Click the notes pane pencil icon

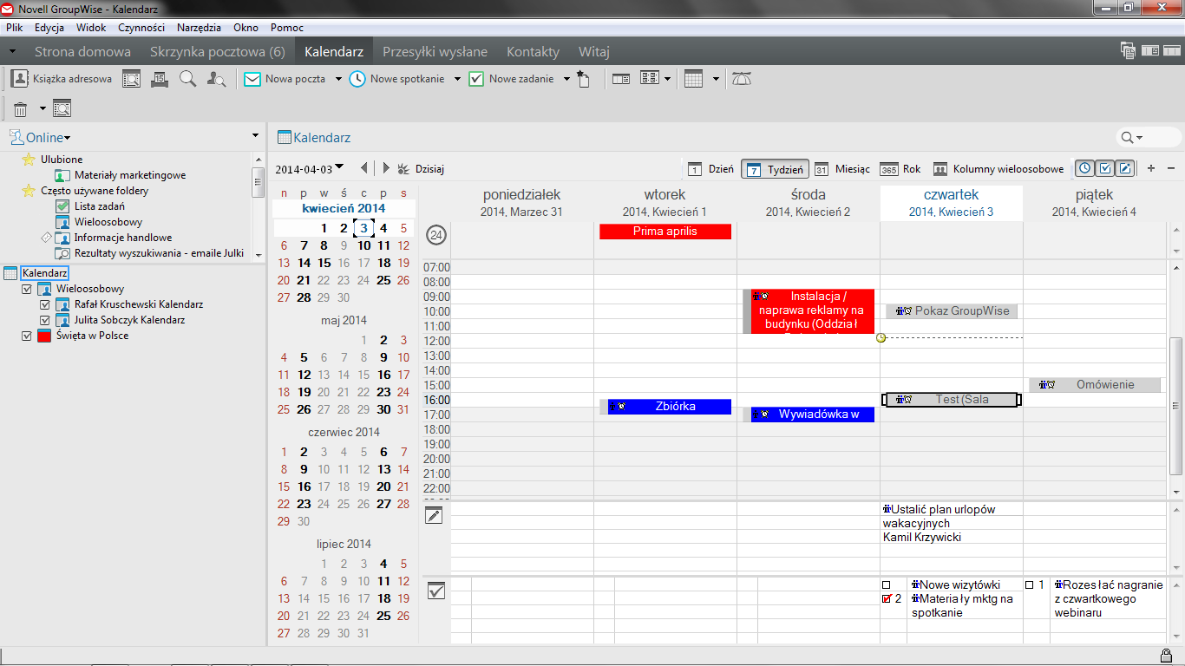[x=435, y=516]
